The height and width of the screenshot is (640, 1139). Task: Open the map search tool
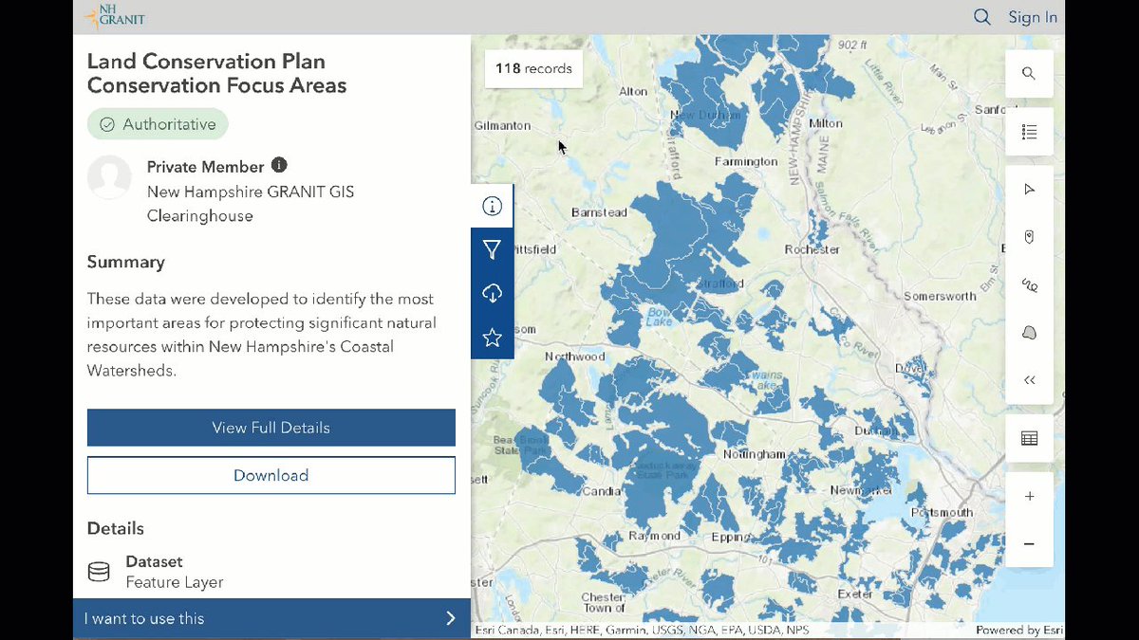coord(1029,73)
